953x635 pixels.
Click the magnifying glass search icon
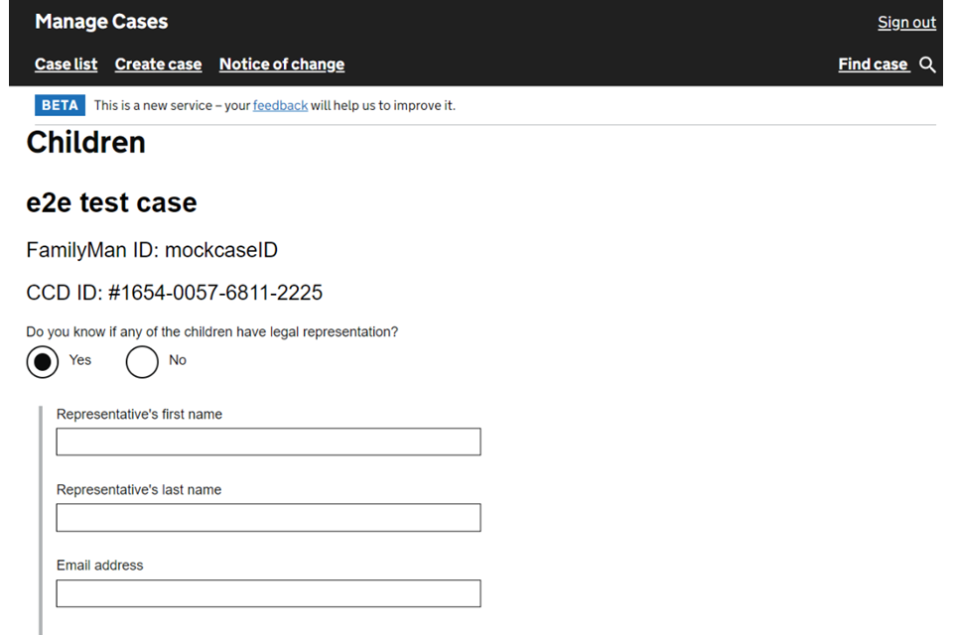[927, 64]
